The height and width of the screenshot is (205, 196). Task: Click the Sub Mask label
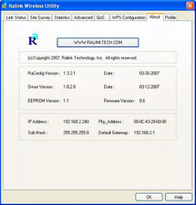pyautogui.click(x=38, y=133)
